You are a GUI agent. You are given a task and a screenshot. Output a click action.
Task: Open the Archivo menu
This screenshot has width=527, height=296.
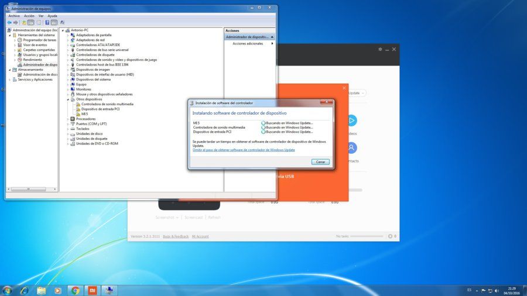pyautogui.click(x=14, y=16)
